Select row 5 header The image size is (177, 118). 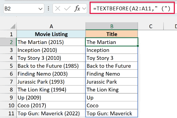[x=8, y=66]
